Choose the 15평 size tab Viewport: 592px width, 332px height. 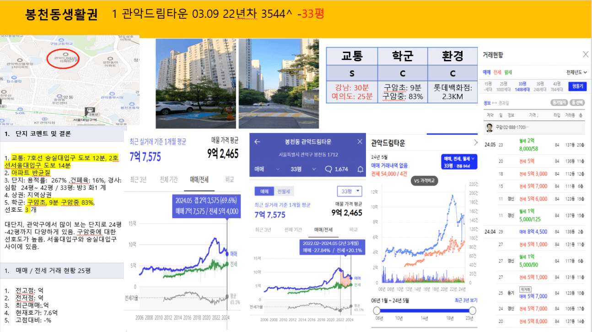click(x=488, y=86)
